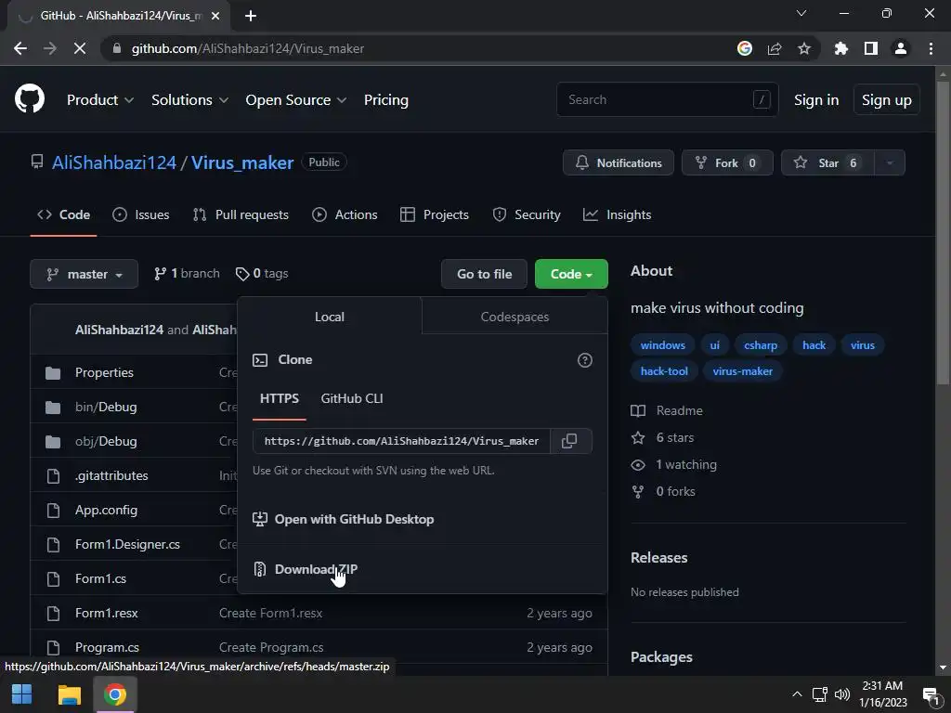Click Sign in
Viewport: 951px width, 713px height.
point(816,100)
